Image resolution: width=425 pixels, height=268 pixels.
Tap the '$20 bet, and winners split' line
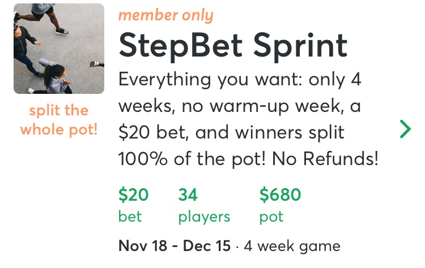(231, 133)
